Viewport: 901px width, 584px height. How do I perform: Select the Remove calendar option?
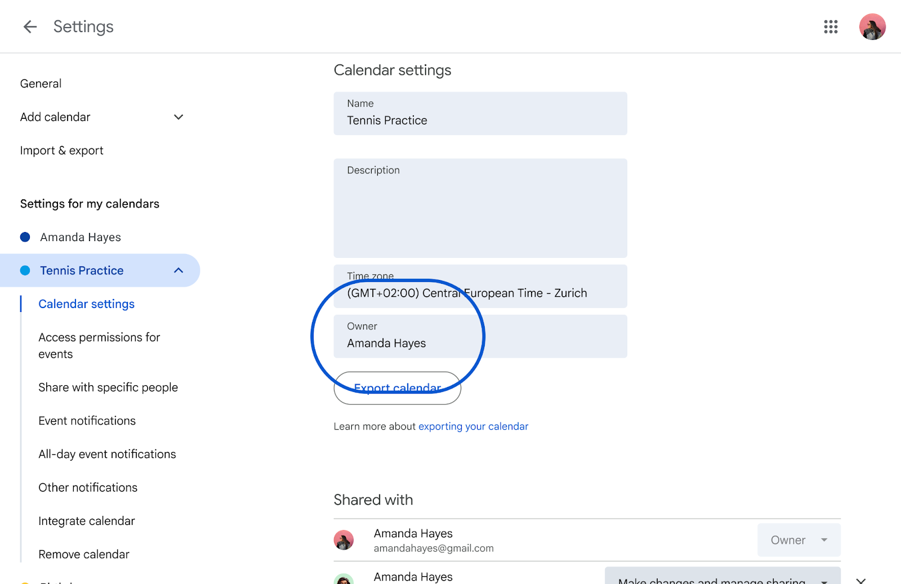point(83,554)
